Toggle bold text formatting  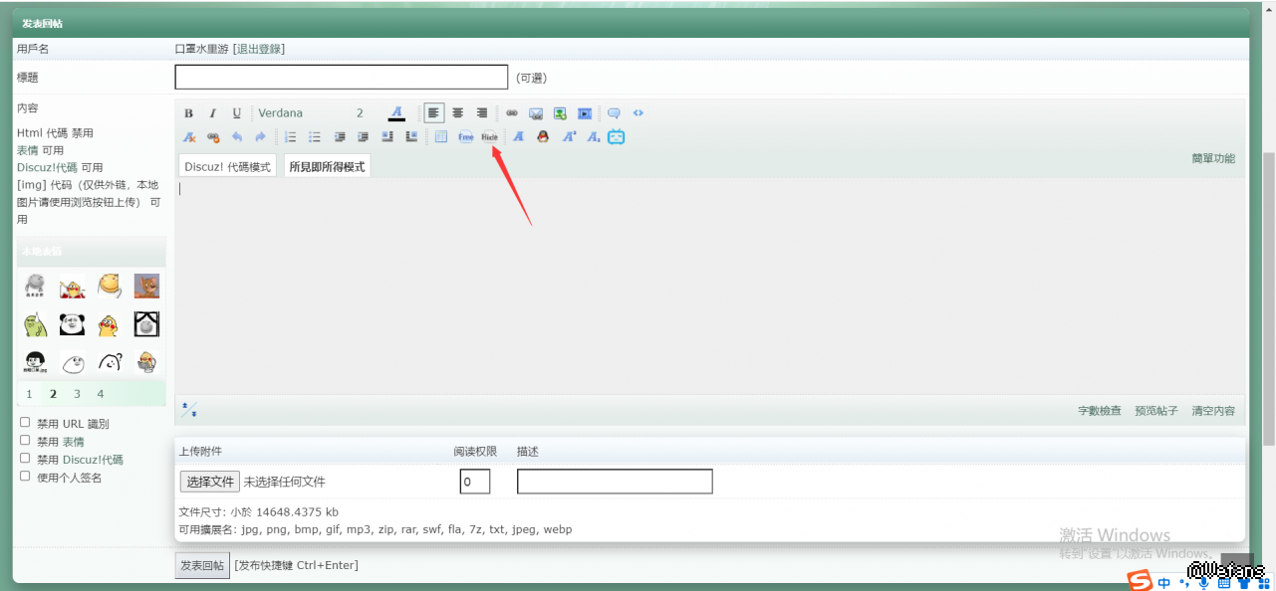pos(189,113)
